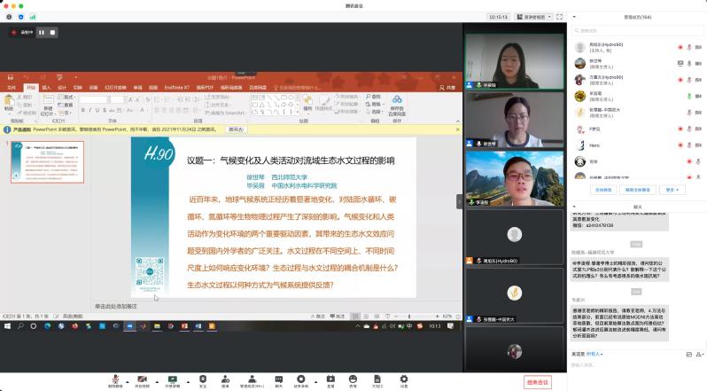Stop the recording with square button
The height and width of the screenshot is (391, 707).
click(x=52, y=33)
